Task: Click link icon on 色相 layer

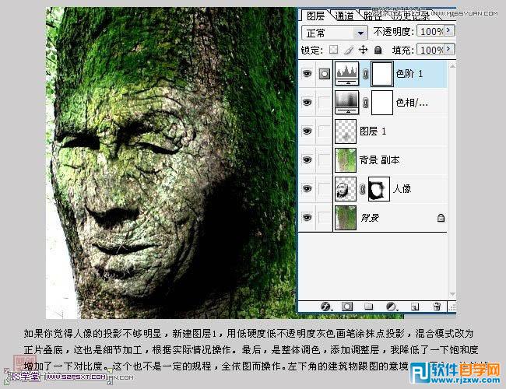Action: coord(365,103)
